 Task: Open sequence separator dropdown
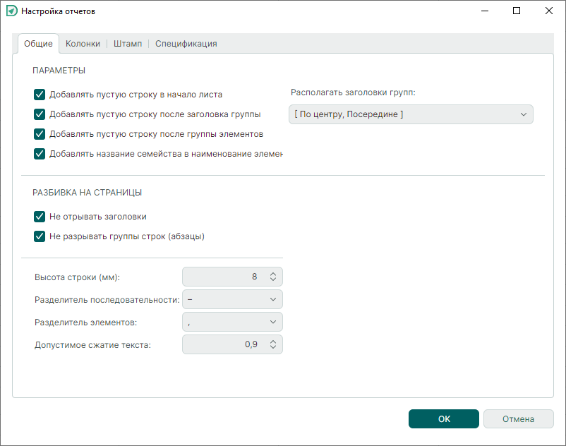pyautogui.click(x=232, y=299)
